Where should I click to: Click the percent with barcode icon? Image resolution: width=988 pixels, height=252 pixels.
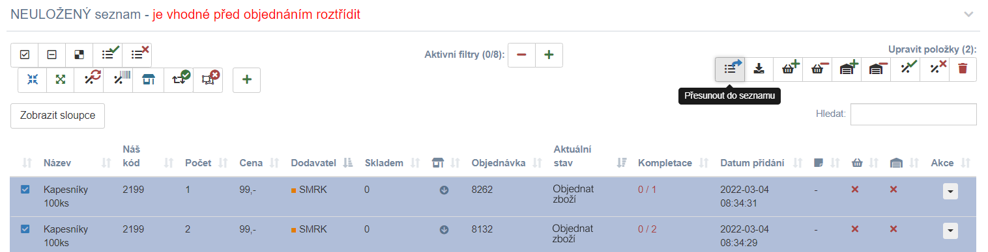120,79
